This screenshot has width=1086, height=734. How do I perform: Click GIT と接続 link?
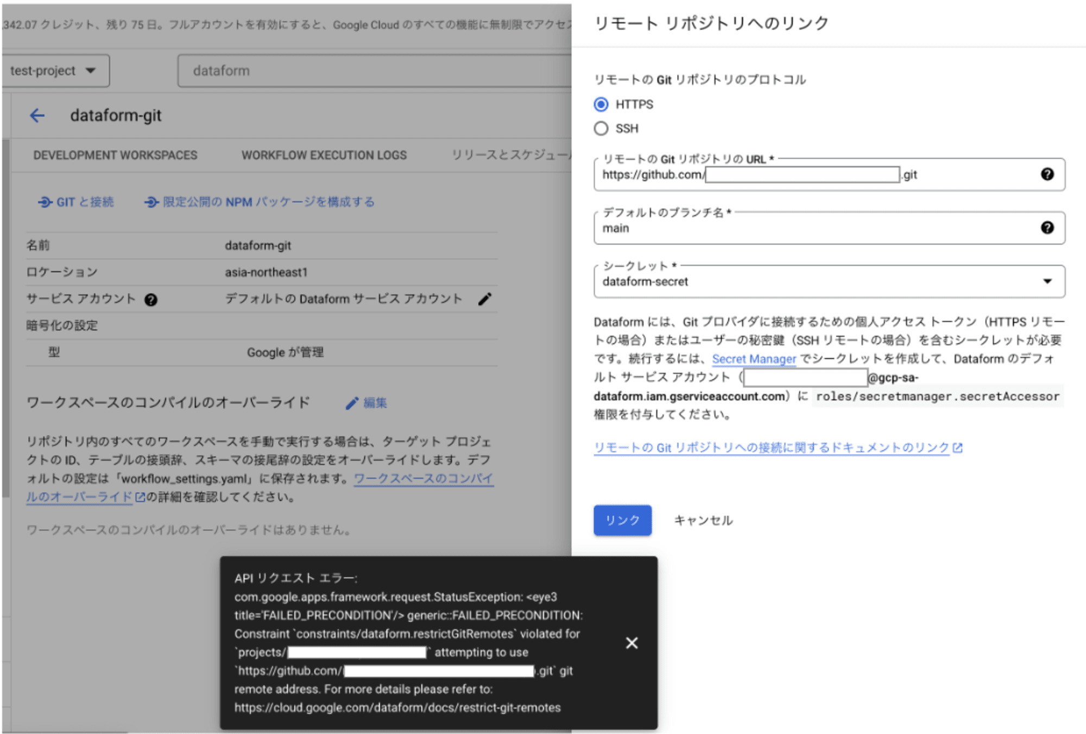click(76, 202)
